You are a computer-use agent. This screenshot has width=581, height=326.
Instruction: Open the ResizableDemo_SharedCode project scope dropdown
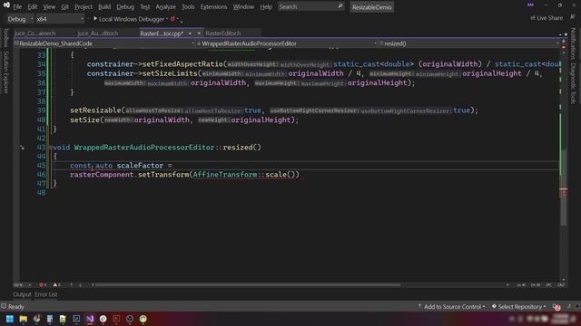pyautogui.click(x=104, y=43)
